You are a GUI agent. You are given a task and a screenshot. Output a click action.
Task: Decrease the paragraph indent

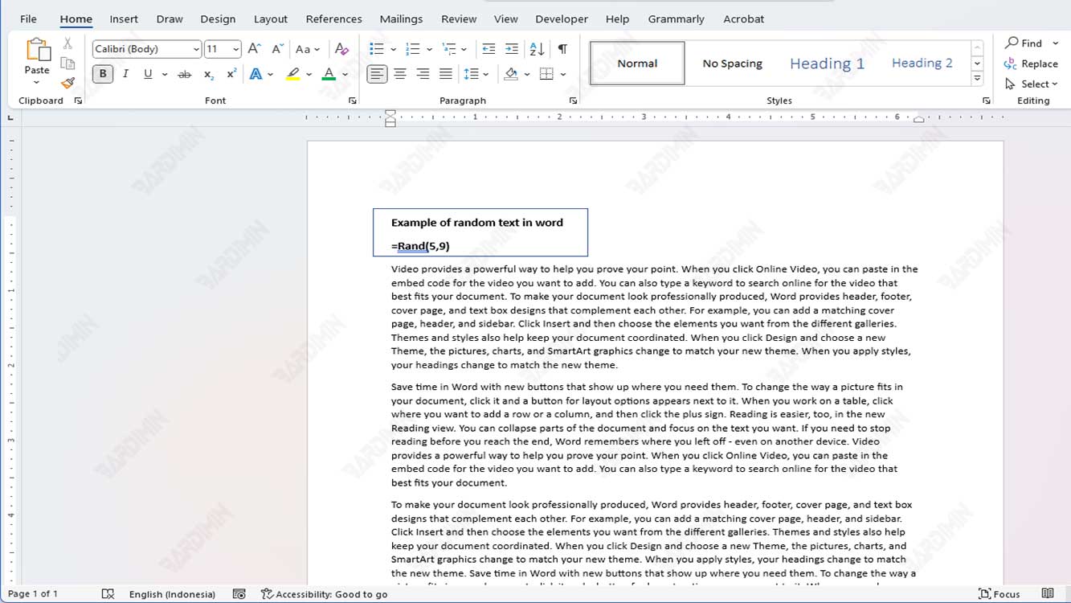488,49
